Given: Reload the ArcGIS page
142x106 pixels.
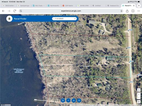Looking at the screenshot, I should click(15, 11).
